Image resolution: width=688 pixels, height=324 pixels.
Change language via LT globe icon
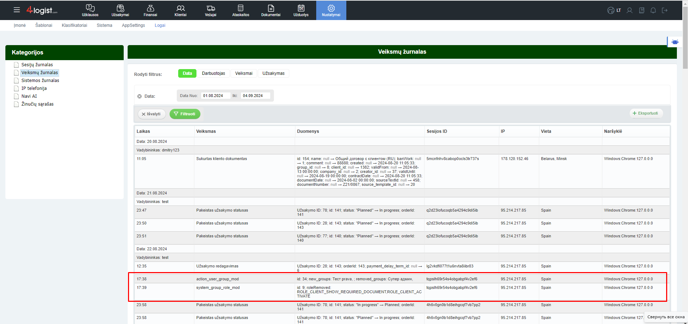614,10
